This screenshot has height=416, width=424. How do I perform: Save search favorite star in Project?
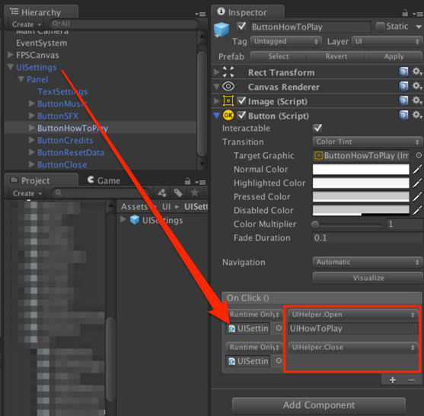[x=194, y=193]
